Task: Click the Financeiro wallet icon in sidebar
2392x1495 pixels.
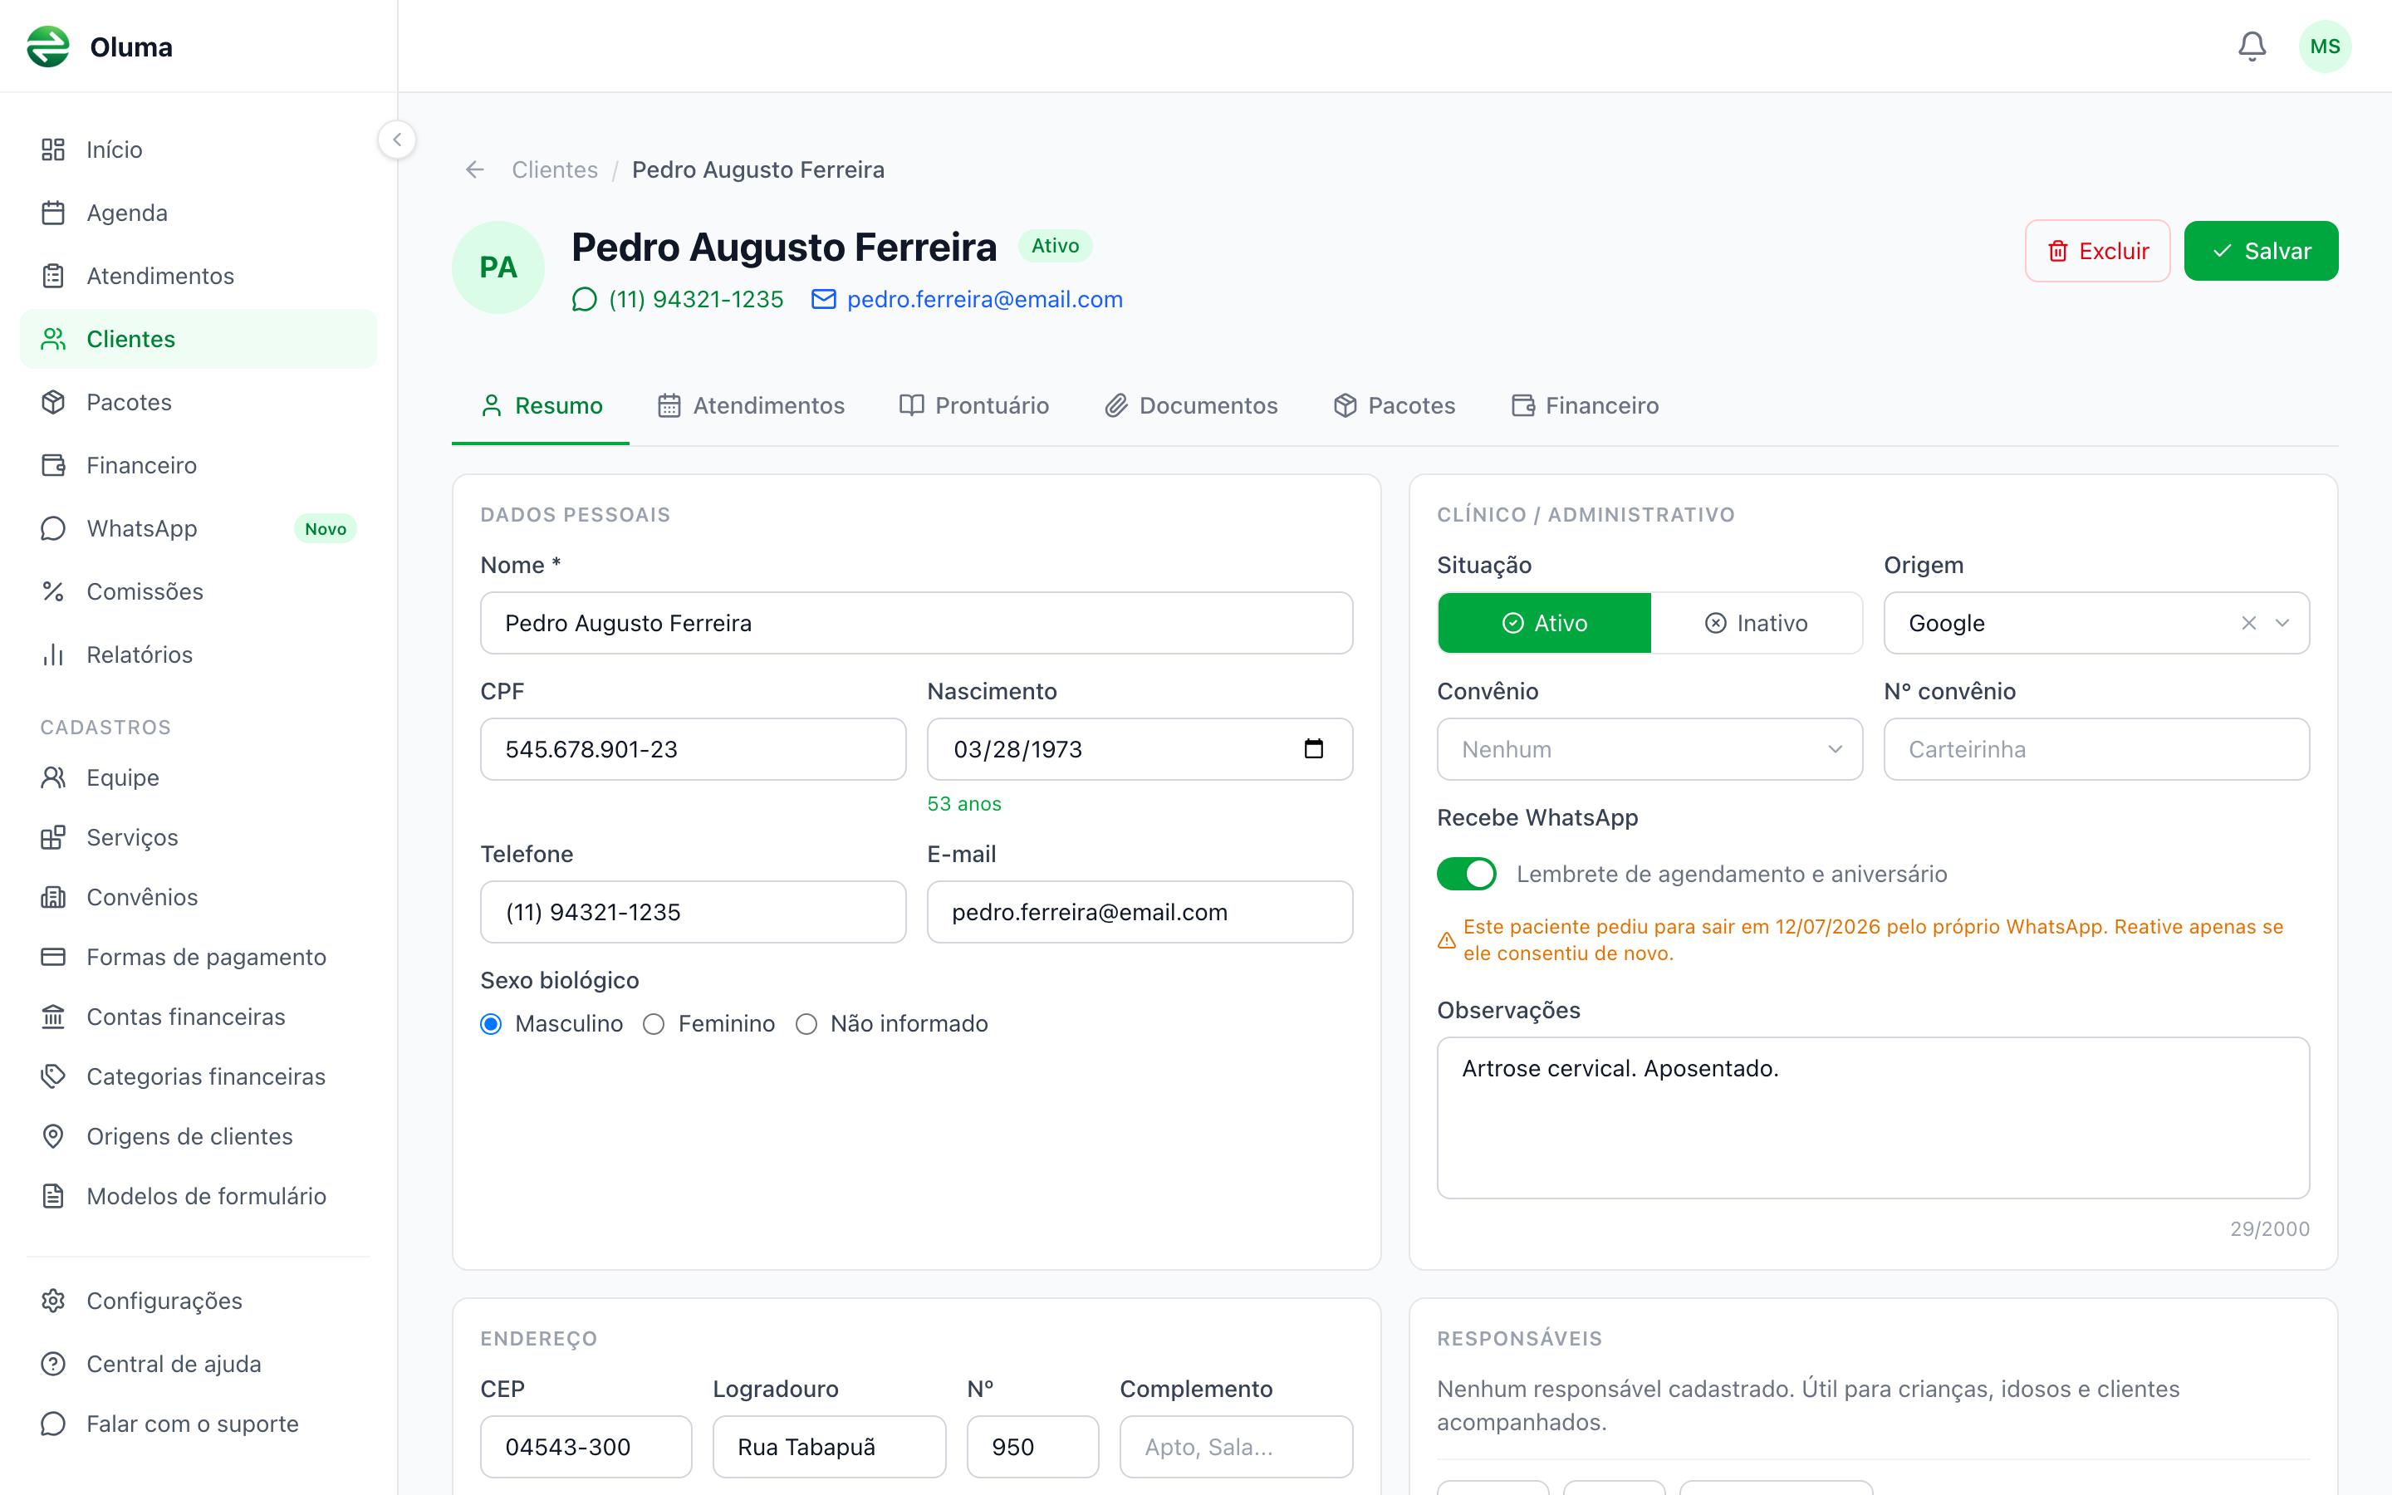Action: 53,466
